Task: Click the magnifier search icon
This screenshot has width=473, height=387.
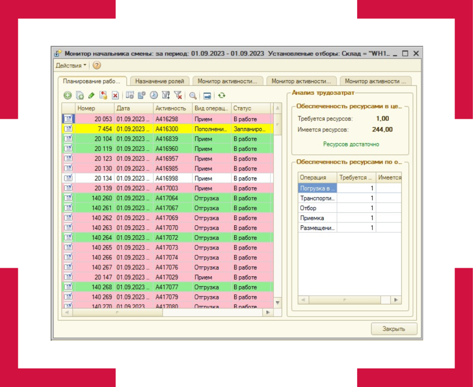Action: (193, 96)
